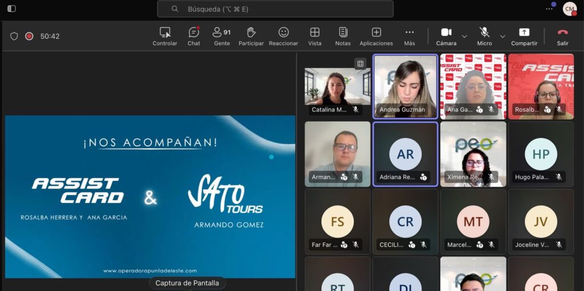Image resolution: width=584 pixels, height=291 pixels.
Task: Click Andrea Guzmán name label
Action: 402,110
